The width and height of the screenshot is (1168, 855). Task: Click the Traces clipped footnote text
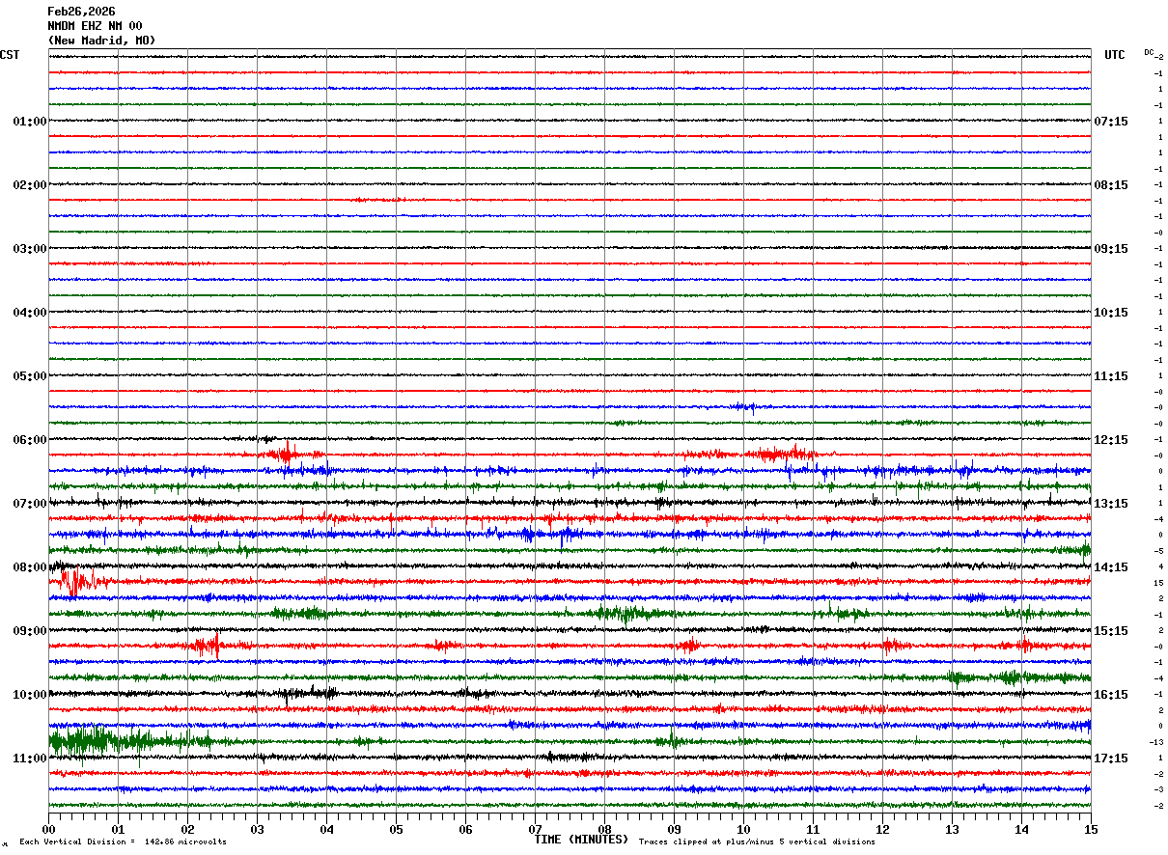point(757,841)
